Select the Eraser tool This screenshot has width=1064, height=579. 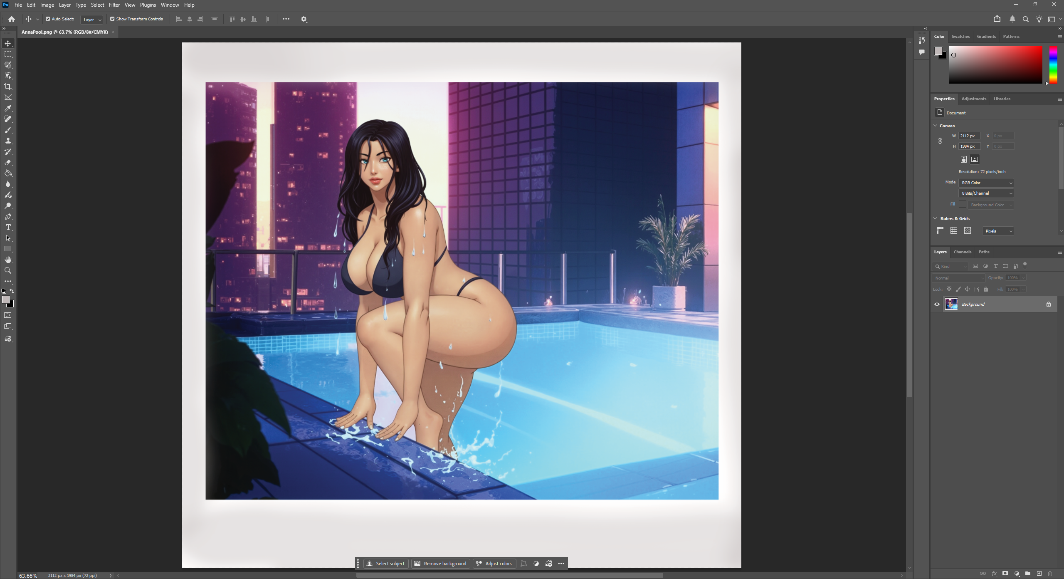click(8, 163)
